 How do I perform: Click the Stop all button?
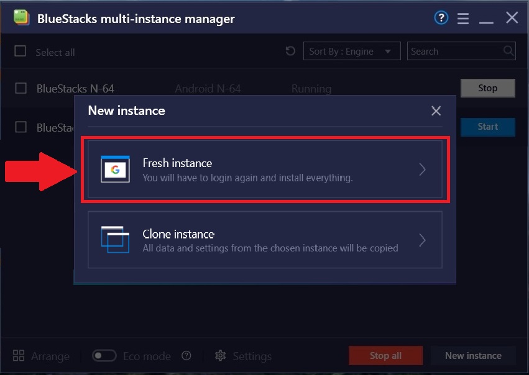(385, 356)
